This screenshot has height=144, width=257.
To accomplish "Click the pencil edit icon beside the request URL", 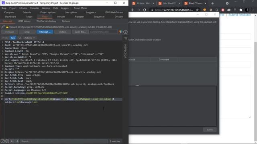I will (x=3, y=27).
